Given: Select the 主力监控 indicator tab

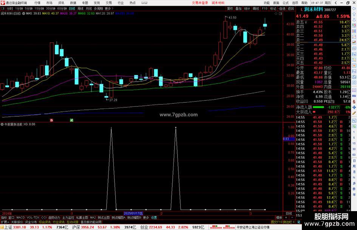Looking at the screenshot, I should tap(68, 218).
